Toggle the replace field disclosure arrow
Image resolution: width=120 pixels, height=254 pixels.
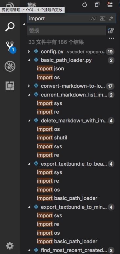[x=24, y=24]
